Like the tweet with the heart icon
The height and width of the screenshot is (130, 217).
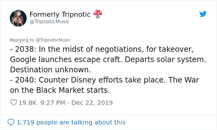tap(14, 103)
